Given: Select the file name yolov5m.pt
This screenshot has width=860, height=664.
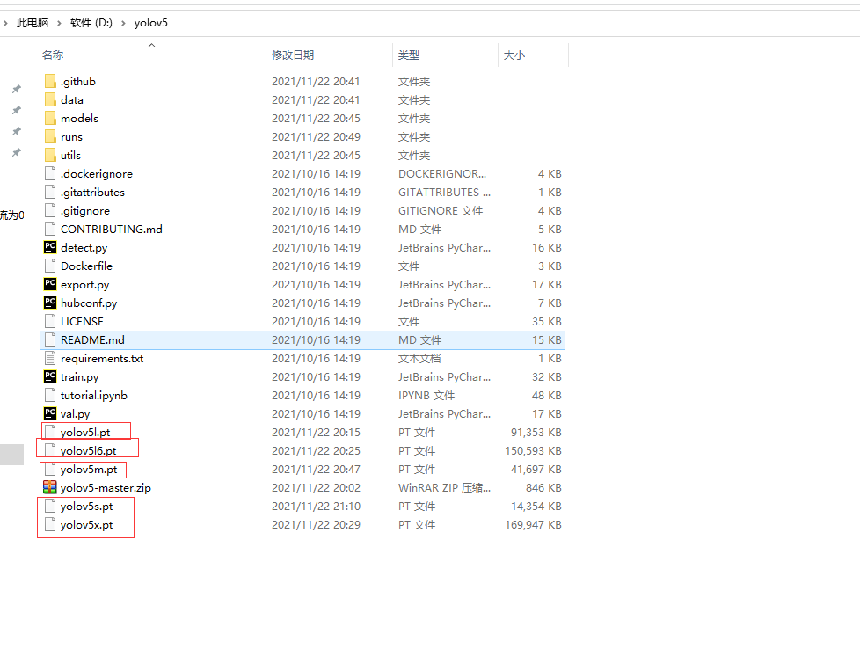Looking at the screenshot, I should 89,469.
